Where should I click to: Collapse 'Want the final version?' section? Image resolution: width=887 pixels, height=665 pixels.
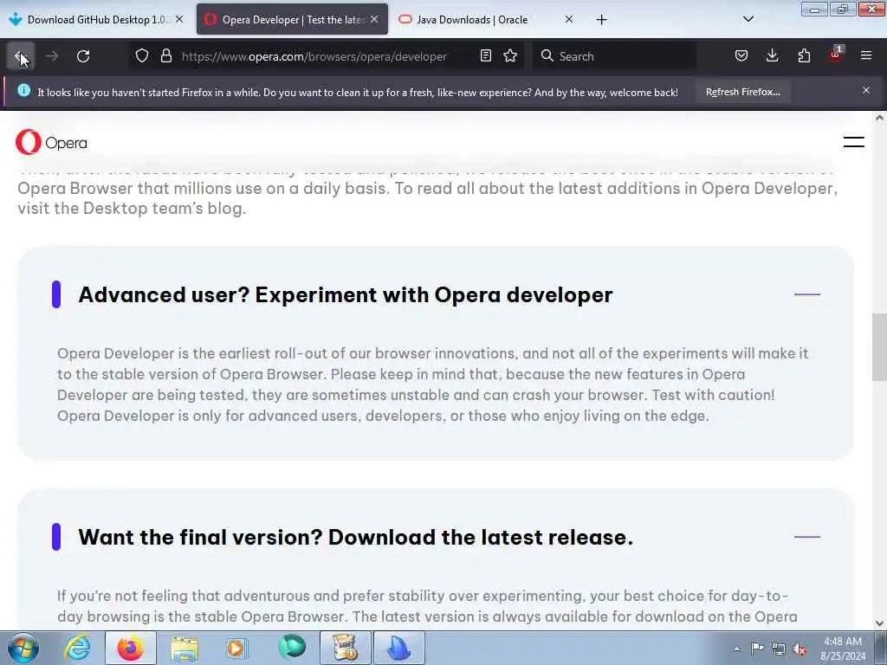click(806, 537)
